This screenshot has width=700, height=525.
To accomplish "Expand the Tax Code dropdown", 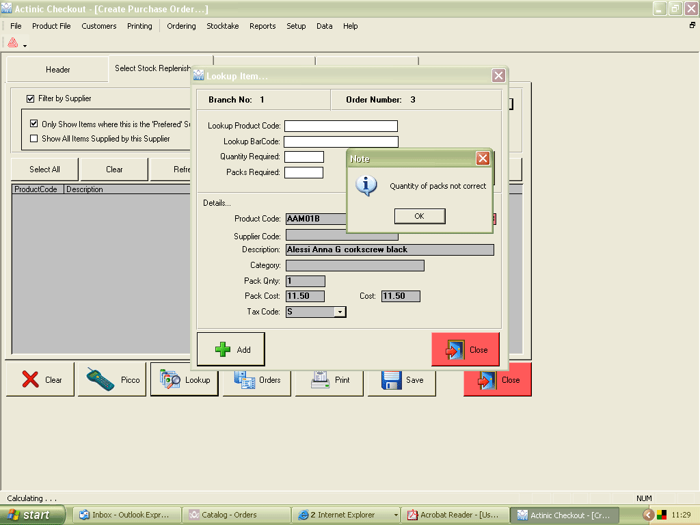I will point(340,312).
